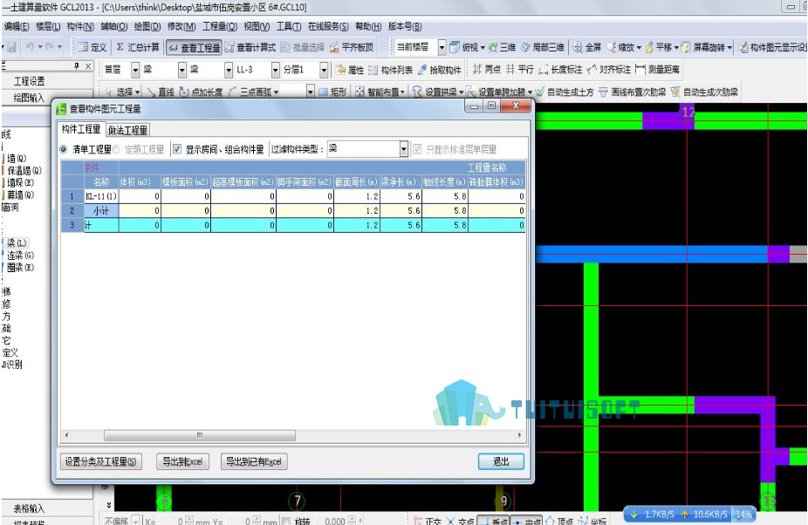Select 拾取构件 pick component tool
Viewport: 808px width, 525px height.
(440, 70)
